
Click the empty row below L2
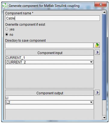point(50,107)
